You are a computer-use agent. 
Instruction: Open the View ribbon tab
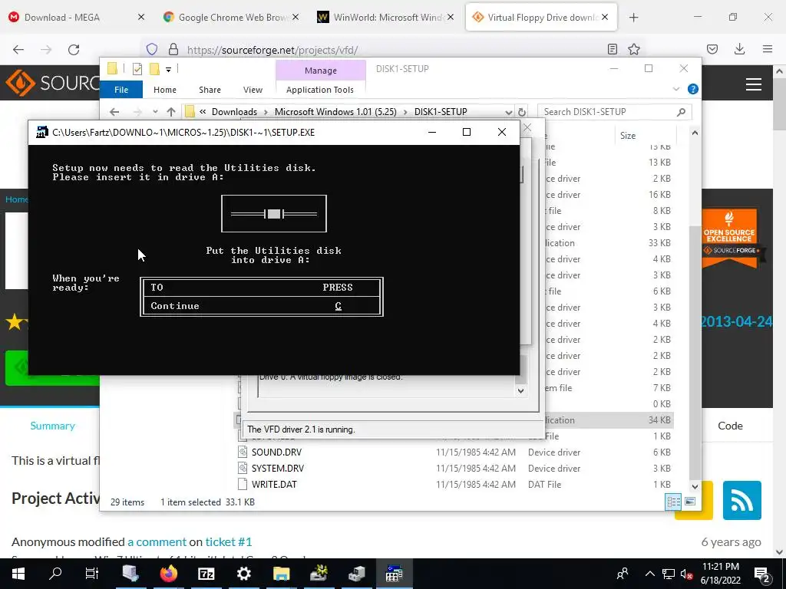(253, 90)
